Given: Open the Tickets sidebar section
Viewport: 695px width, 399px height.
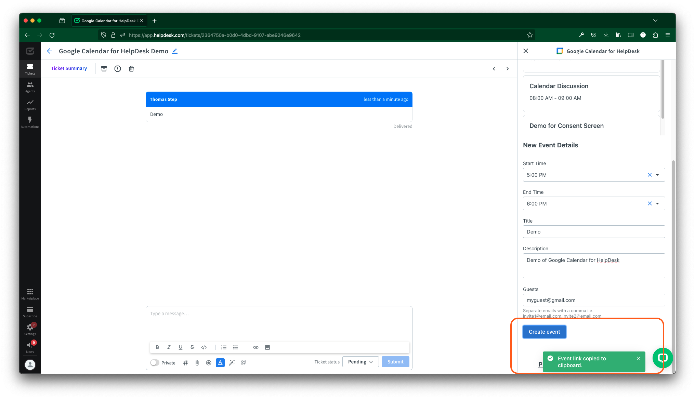Looking at the screenshot, I should pos(30,69).
